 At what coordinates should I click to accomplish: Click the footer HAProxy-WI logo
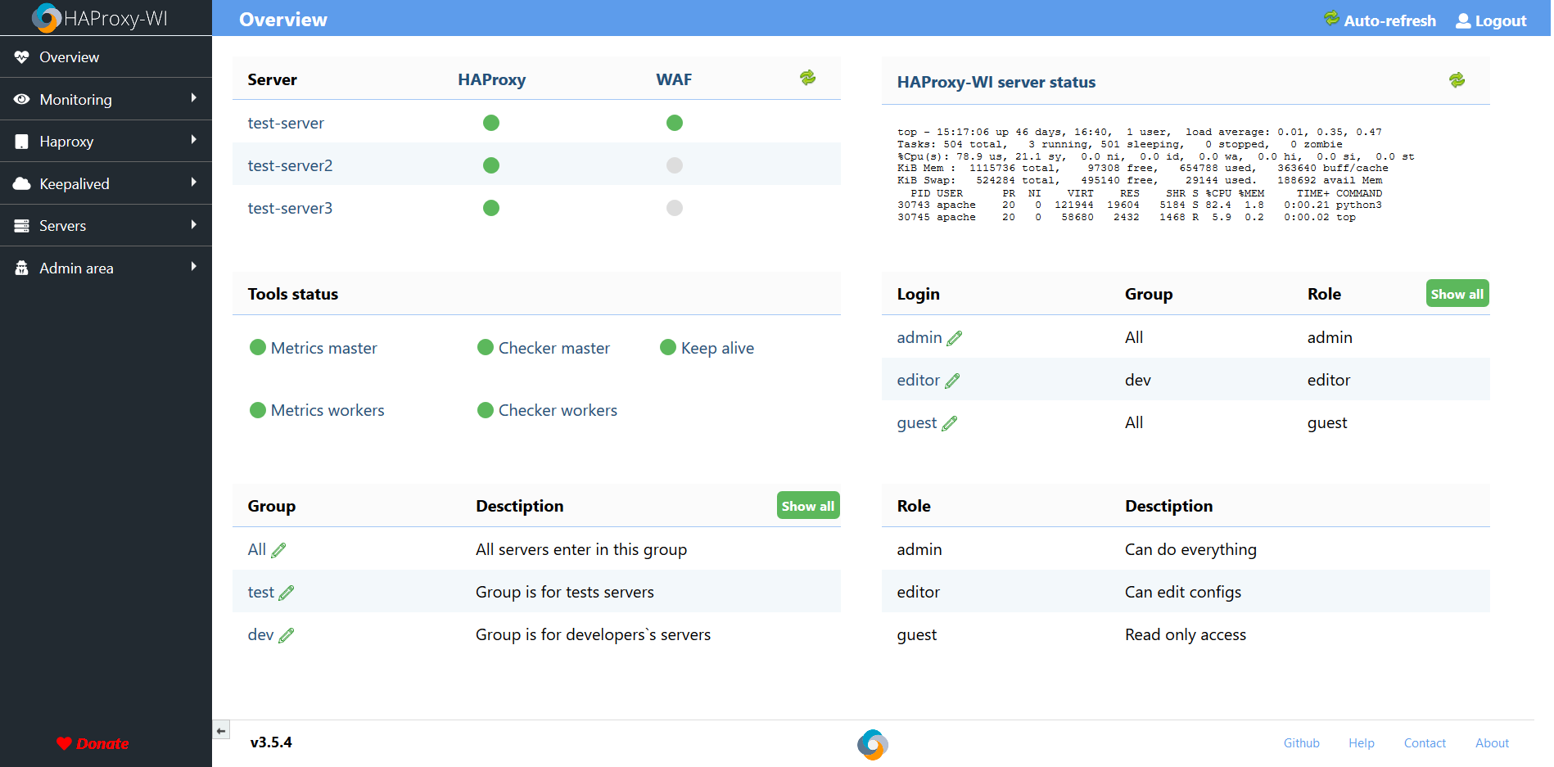click(873, 744)
